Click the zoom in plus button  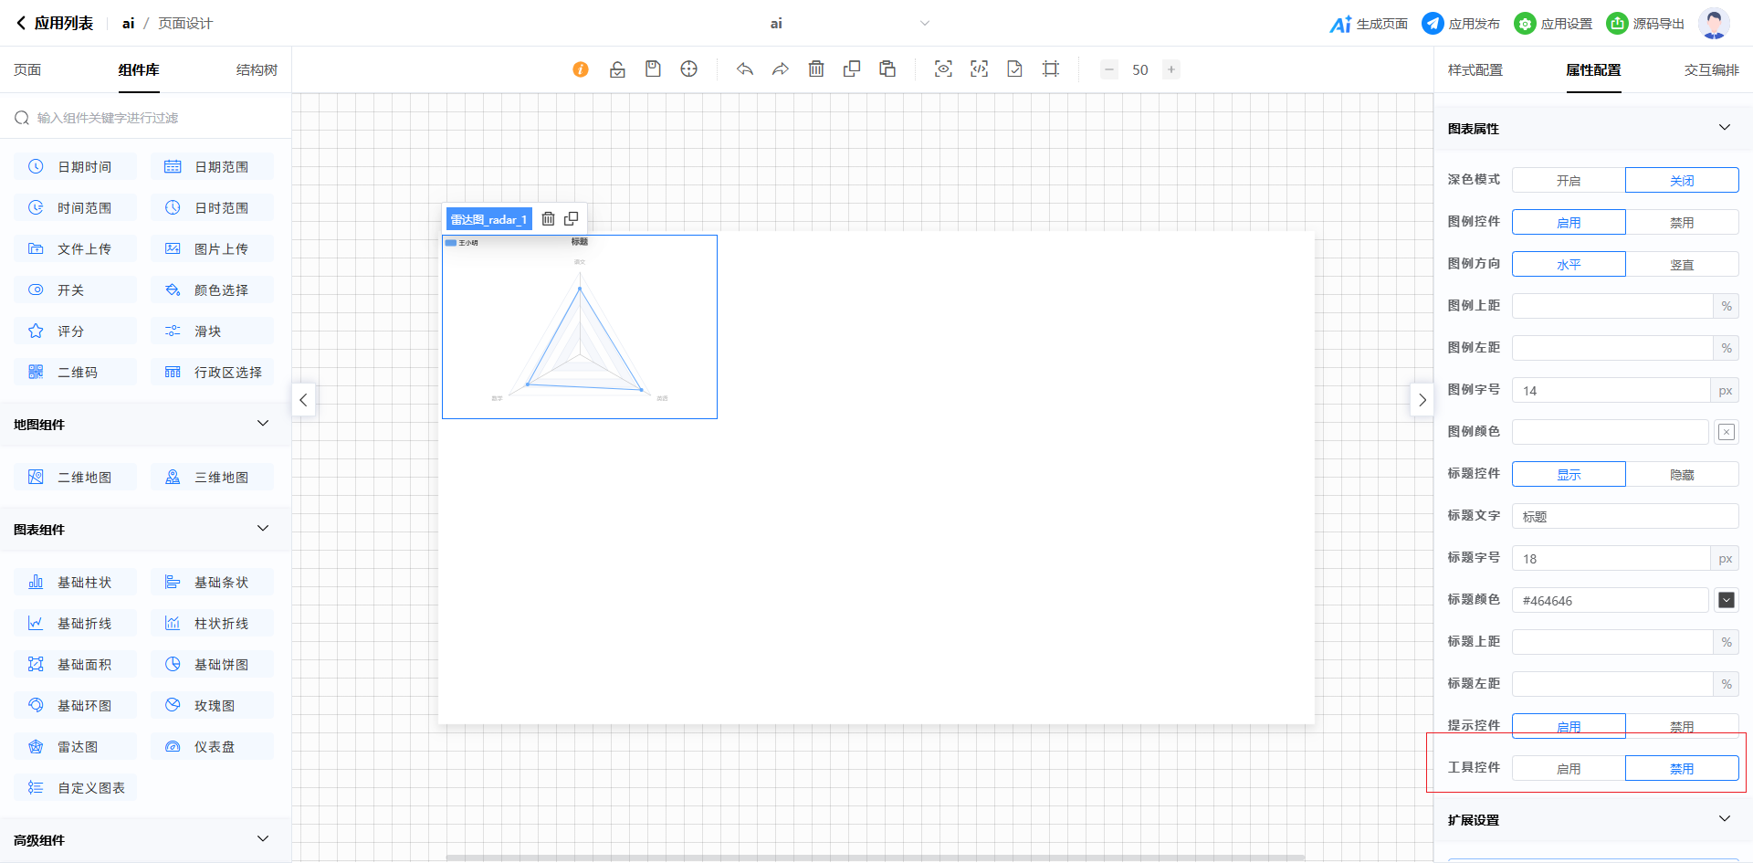[x=1171, y=69]
